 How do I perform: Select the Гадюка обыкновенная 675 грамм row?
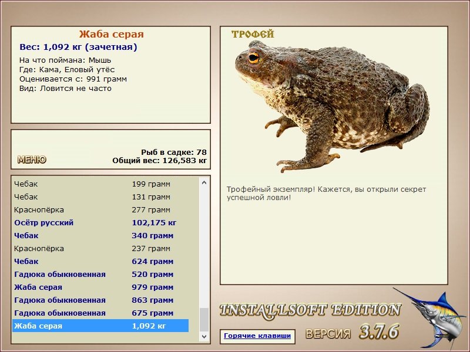point(100,313)
